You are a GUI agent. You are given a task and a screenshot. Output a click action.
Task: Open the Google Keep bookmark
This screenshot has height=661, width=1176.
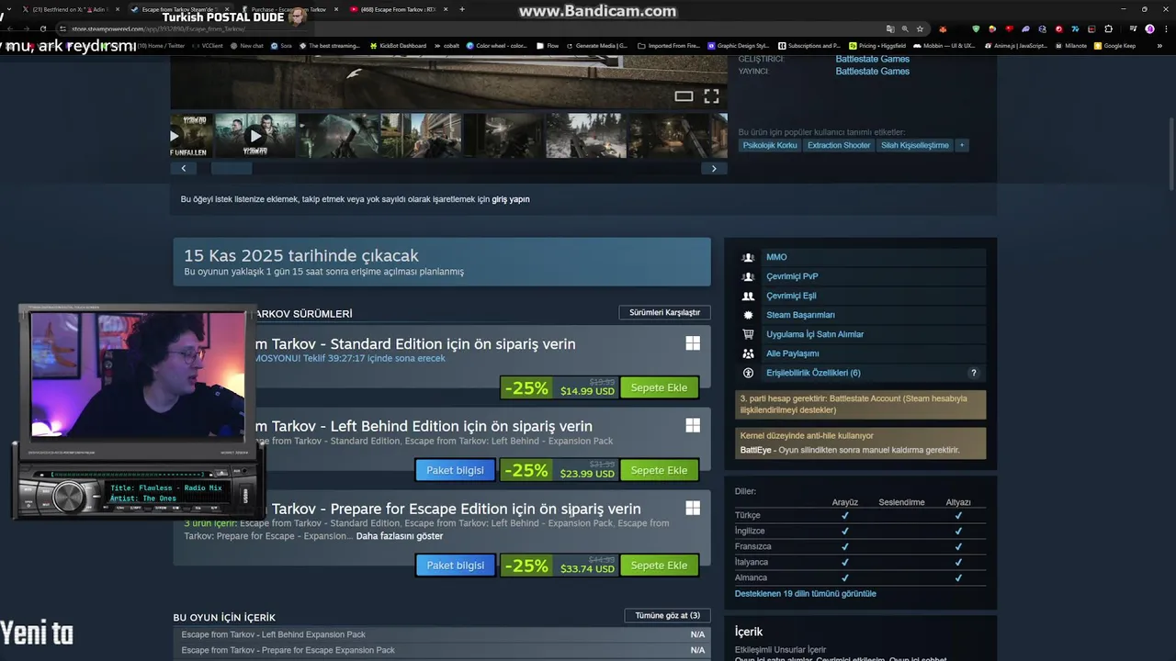1114,45
